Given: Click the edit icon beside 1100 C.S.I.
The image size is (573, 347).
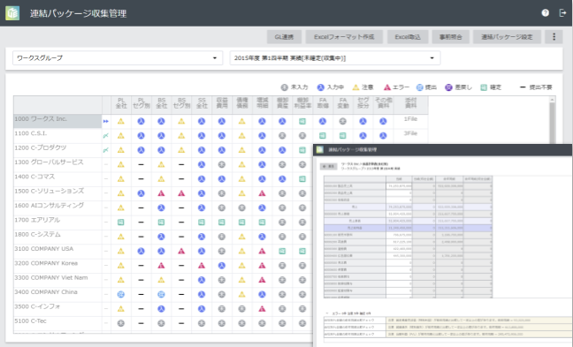Looking at the screenshot, I should [106, 136].
